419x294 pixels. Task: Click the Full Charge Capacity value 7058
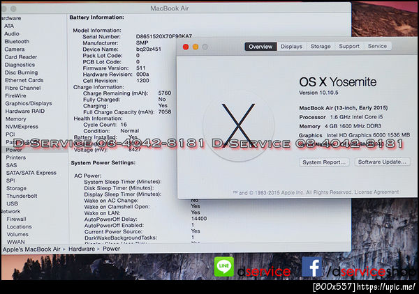pyautogui.click(x=165, y=111)
